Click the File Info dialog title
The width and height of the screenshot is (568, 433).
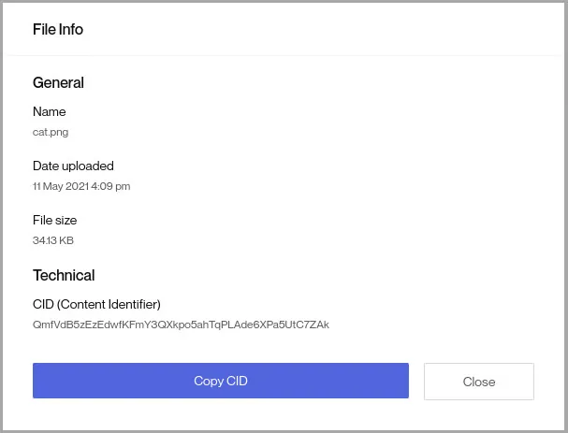(58, 30)
